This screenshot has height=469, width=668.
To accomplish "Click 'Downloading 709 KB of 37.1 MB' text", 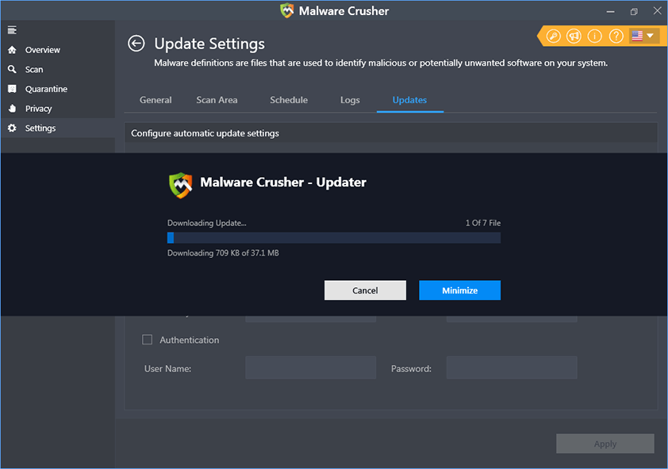I will coord(223,253).
